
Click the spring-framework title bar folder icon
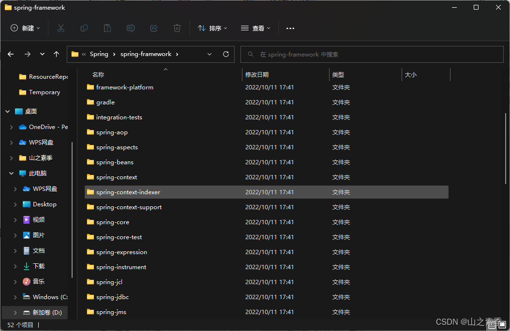pyautogui.click(x=8, y=7)
